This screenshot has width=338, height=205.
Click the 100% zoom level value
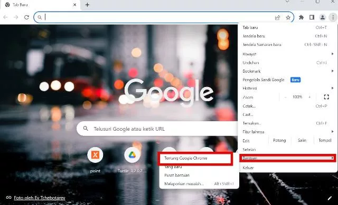[x=297, y=97]
